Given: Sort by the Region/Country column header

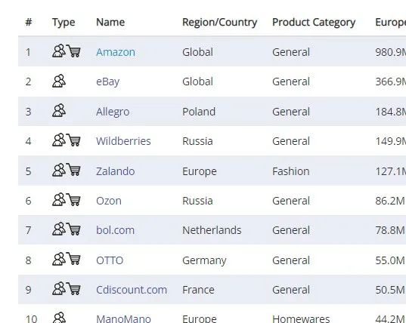Looking at the screenshot, I should point(219,23).
